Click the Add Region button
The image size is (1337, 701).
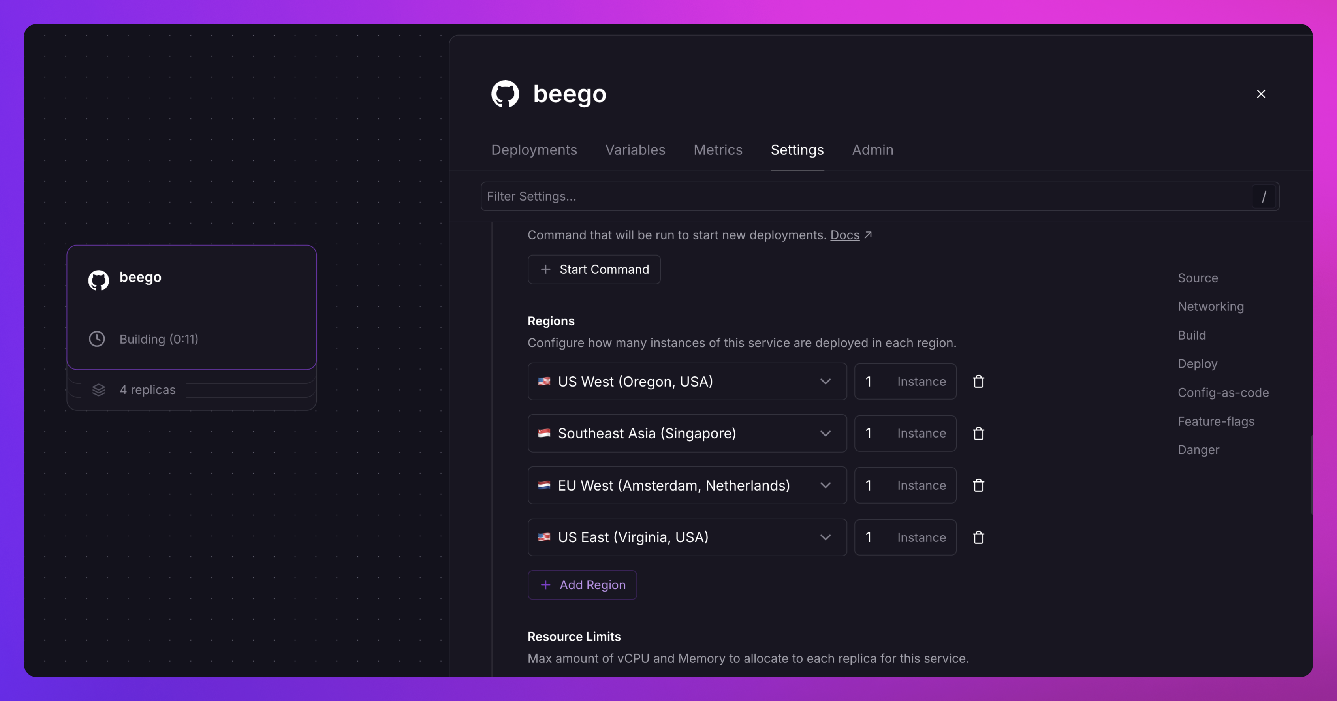coord(582,585)
